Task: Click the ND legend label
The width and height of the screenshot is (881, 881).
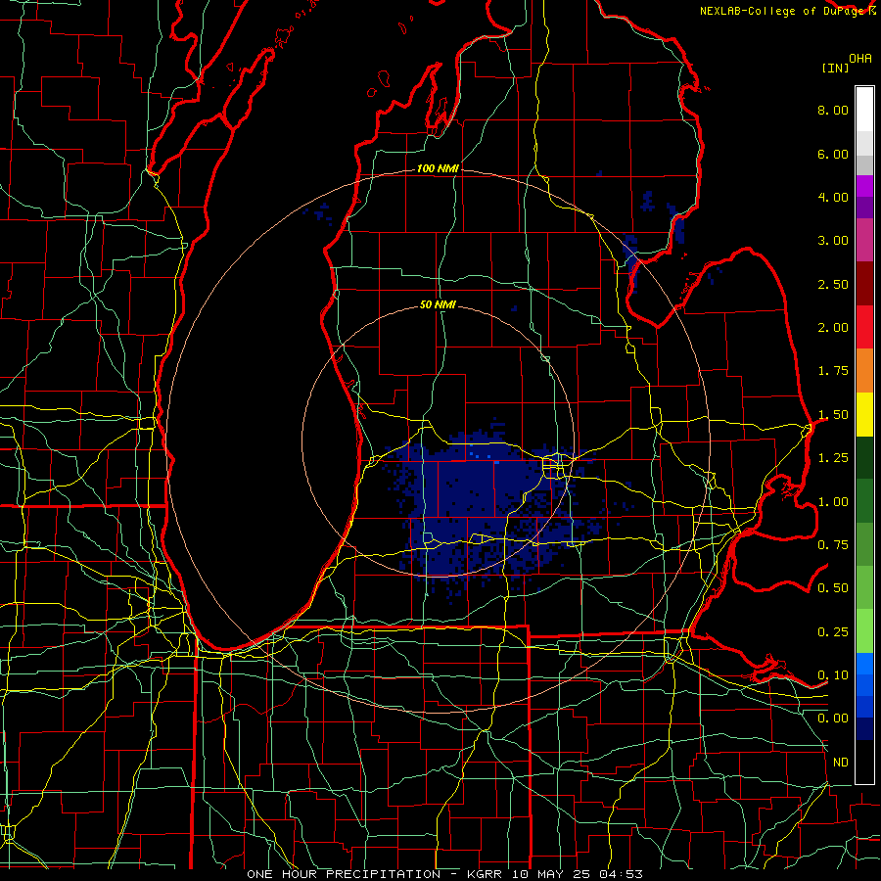Action: coord(841,763)
